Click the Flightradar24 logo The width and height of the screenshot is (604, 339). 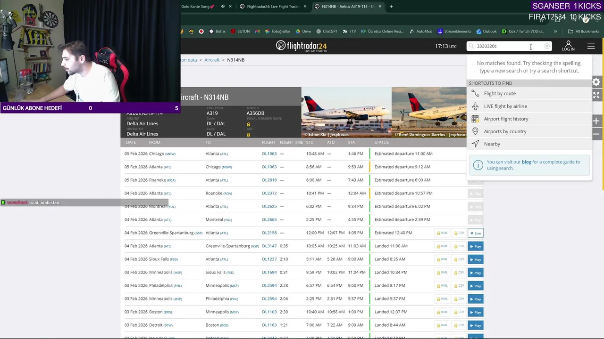tap(301, 46)
